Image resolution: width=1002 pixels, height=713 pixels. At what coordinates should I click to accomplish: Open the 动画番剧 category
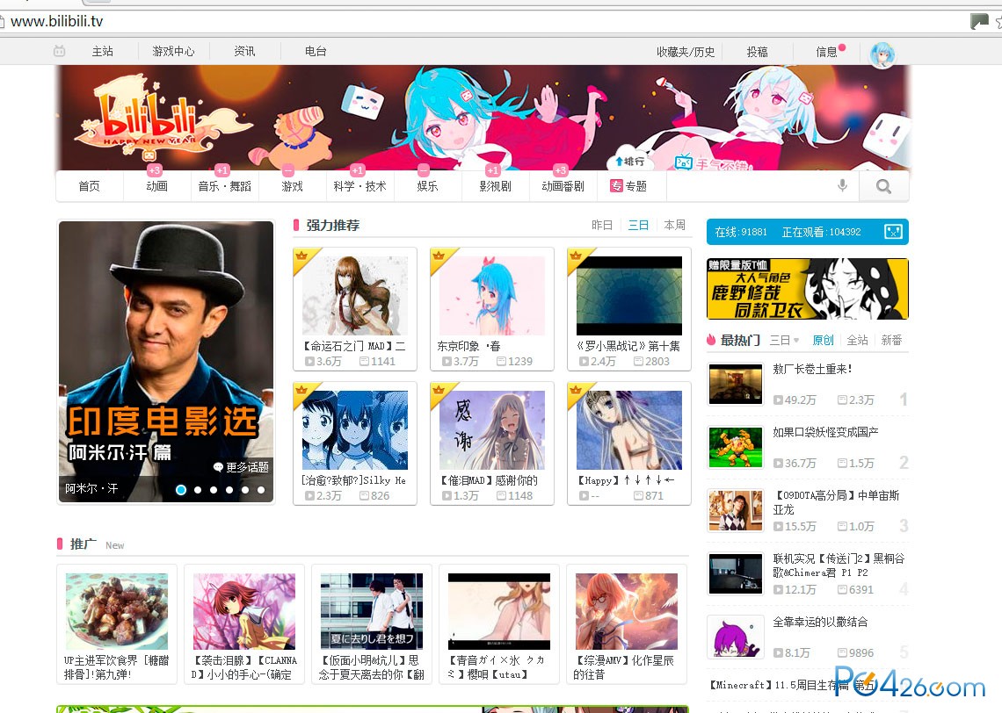(563, 186)
